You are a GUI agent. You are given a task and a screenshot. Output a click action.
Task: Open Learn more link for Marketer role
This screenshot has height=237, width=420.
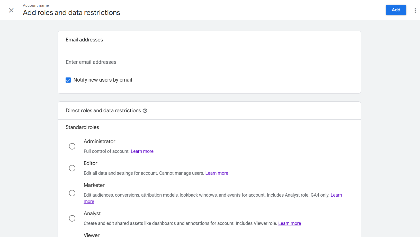pyautogui.click(x=336, y=195)
